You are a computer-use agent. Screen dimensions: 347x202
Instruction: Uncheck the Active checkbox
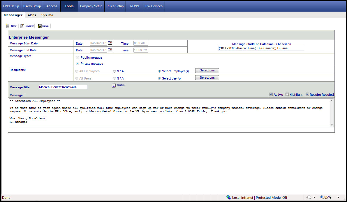click(271, 94)
